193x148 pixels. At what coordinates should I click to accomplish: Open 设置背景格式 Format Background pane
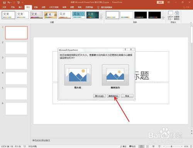177,15
